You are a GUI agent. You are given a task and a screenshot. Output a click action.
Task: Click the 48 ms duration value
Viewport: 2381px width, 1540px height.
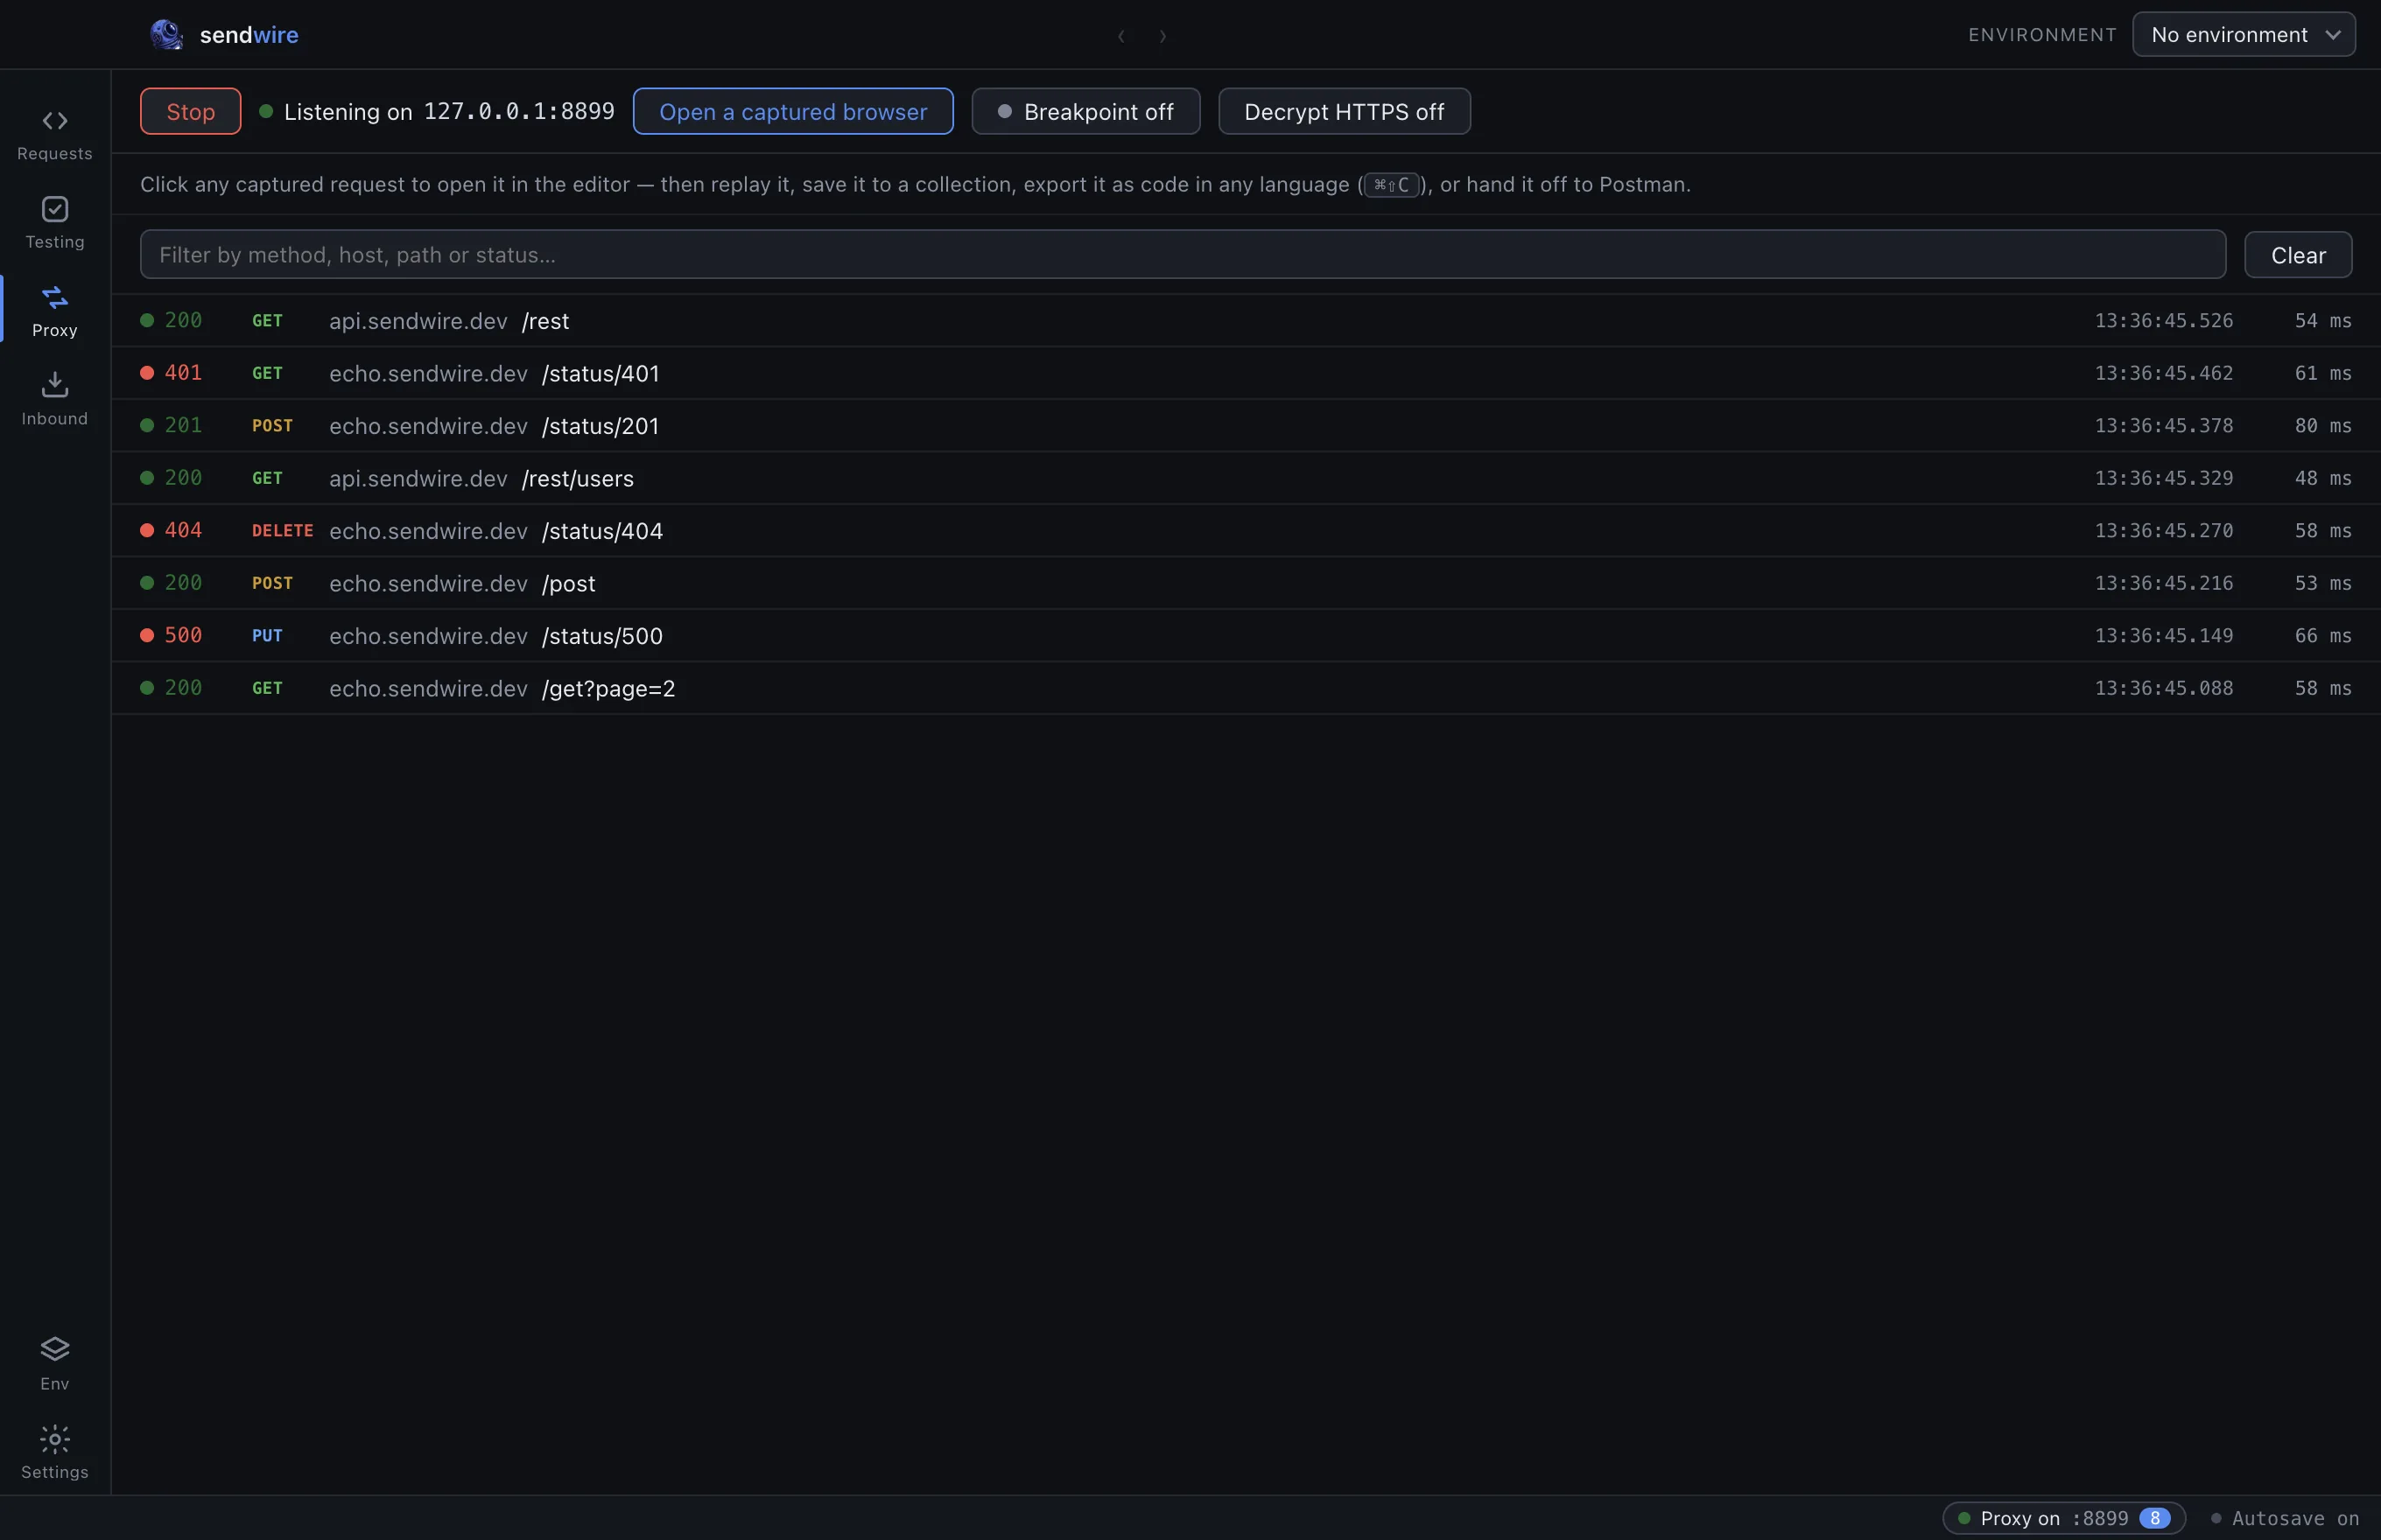point(2322,478)
